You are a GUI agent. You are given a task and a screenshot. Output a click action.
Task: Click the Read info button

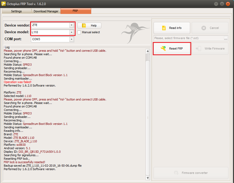[x=172, y=28]
